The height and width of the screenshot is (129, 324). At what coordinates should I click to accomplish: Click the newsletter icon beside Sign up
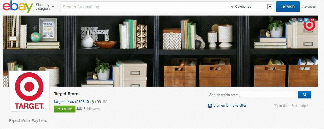click(210, 106)
